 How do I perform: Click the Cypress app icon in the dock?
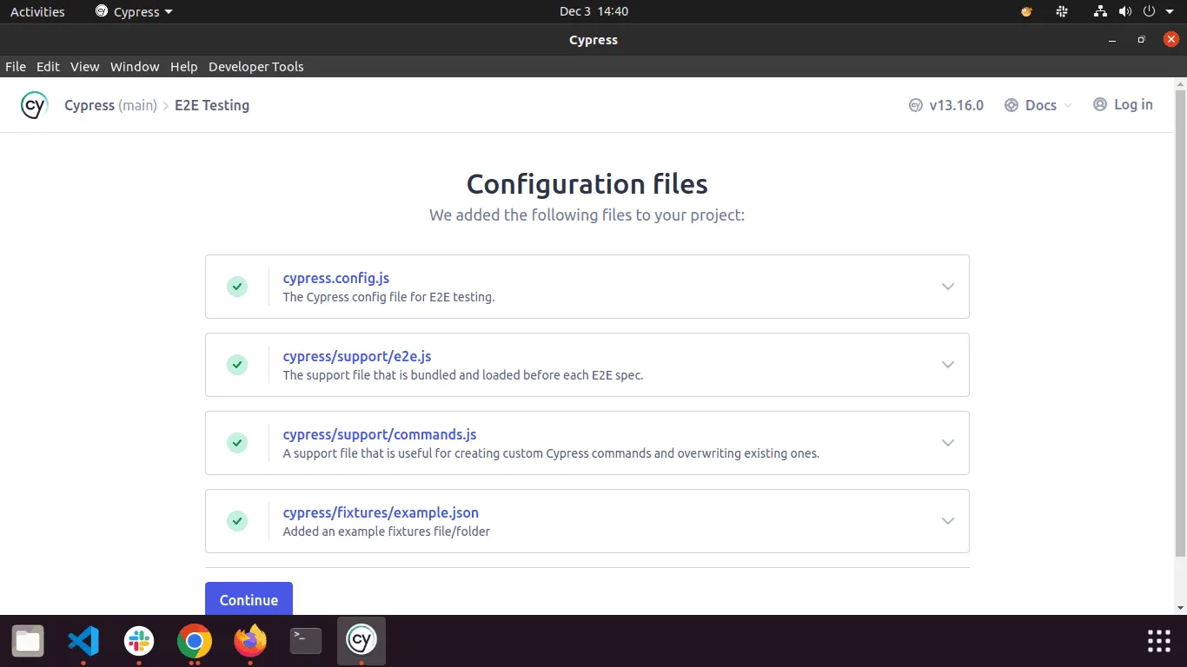(361, 641)
